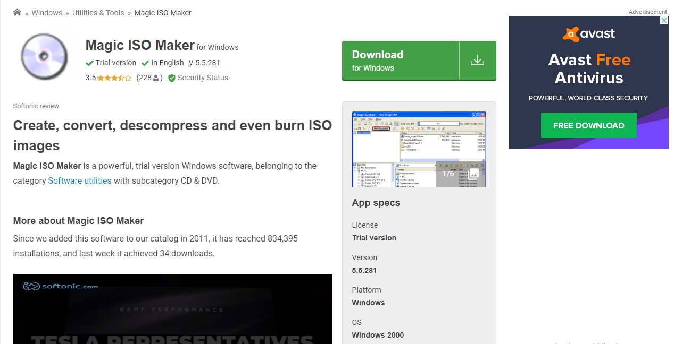Click the Magic ISO Maker title heading
This screenshot has width=674, height=344.
pyautogui.click(x=140, y=45)
